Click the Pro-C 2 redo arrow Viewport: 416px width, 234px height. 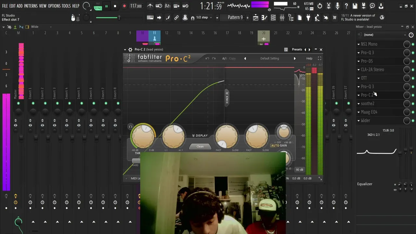coord(214,58)
